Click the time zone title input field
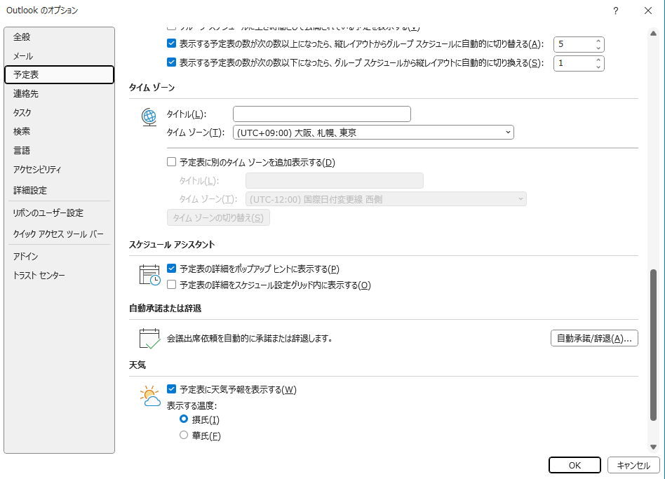Image resolution: width=665 pixels, height=479 pixels. [322, 114]
